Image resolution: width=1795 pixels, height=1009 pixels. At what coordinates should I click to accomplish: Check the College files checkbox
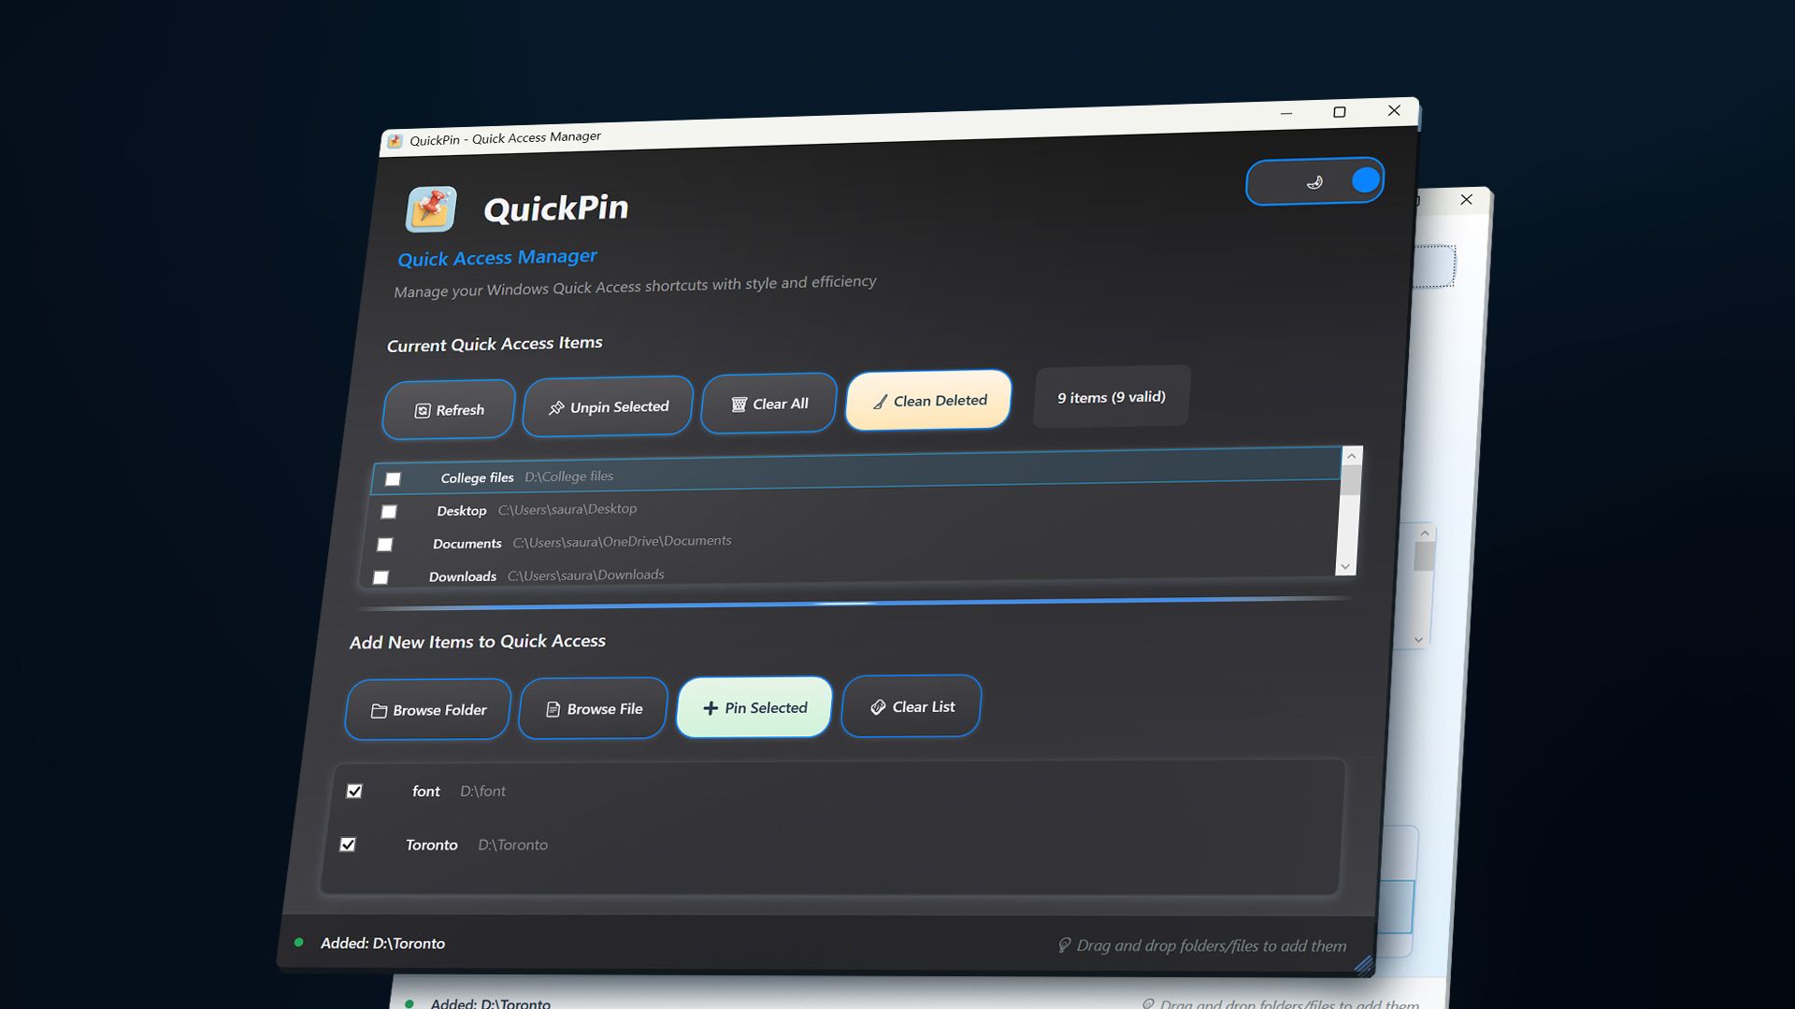point(393,479)
